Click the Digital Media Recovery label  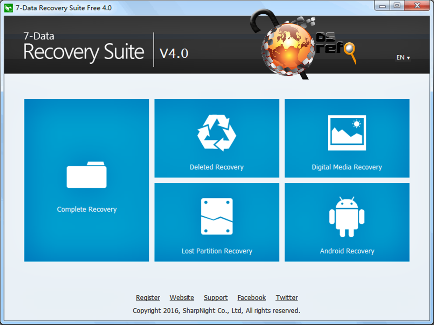coord(347,167)
